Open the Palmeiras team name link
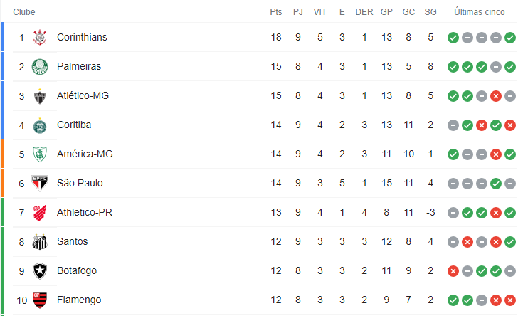This screenshot has height=316, width=523. click(x=79, y=66)
